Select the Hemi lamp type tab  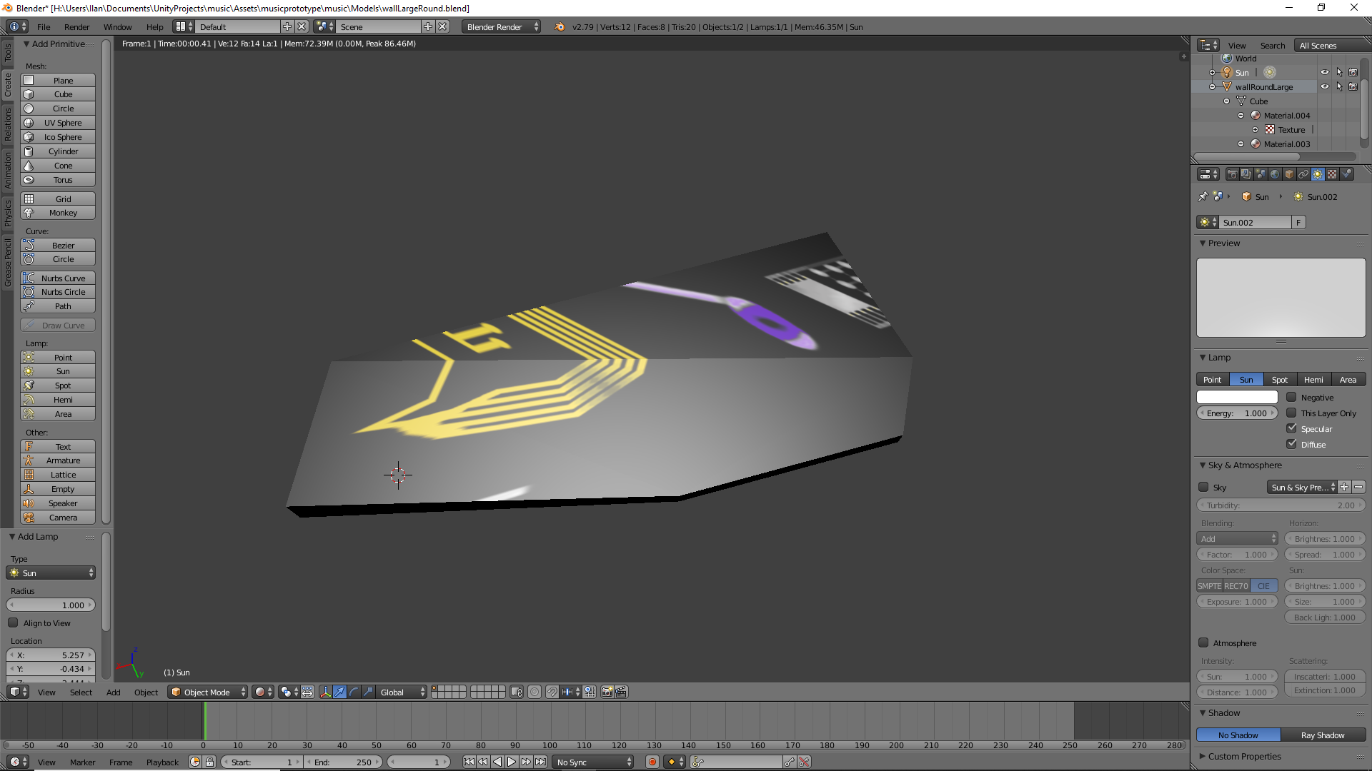point(1313,379)
